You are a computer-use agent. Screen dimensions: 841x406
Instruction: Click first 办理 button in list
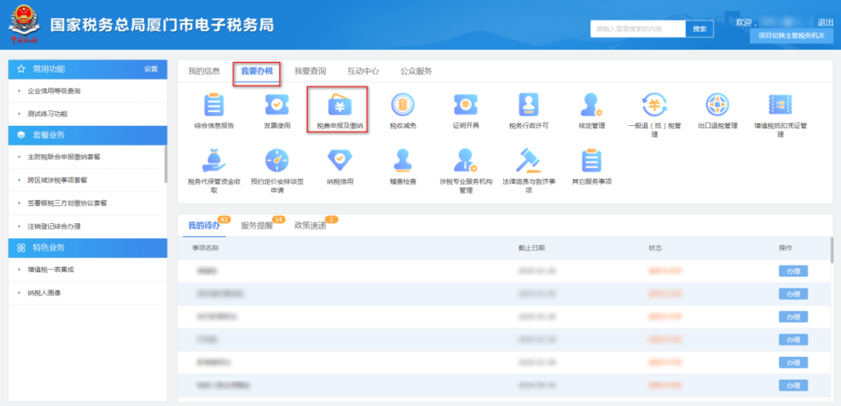pos(793,271)
